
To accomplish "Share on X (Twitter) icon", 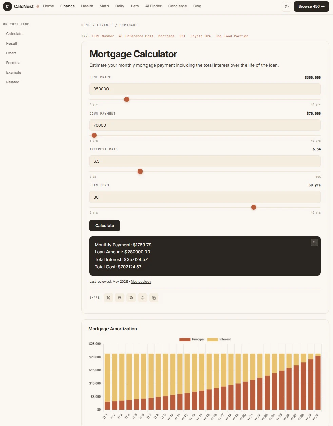I will 108,298.
